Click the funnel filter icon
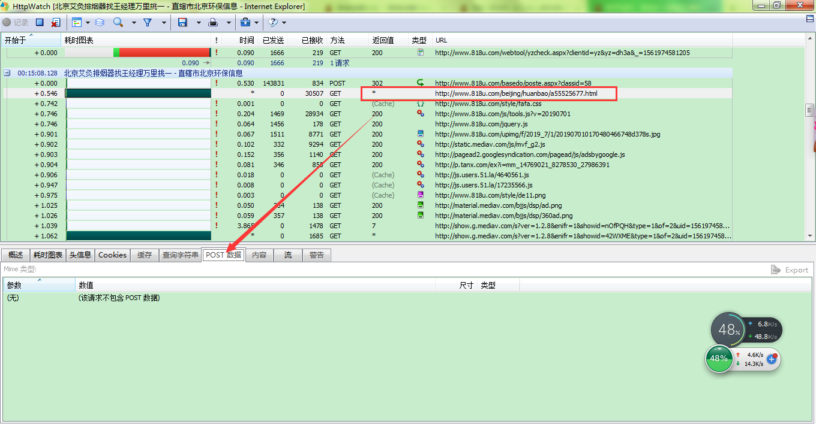The image size is (816, 424). [x=147, y=22]
